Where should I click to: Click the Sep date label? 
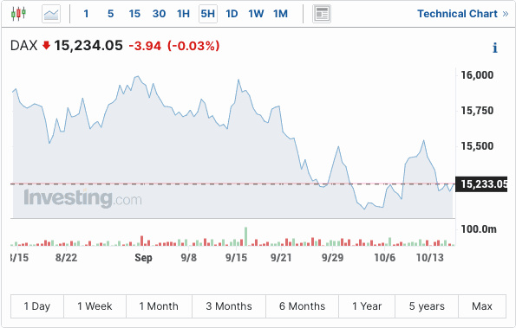click(143, 258)
